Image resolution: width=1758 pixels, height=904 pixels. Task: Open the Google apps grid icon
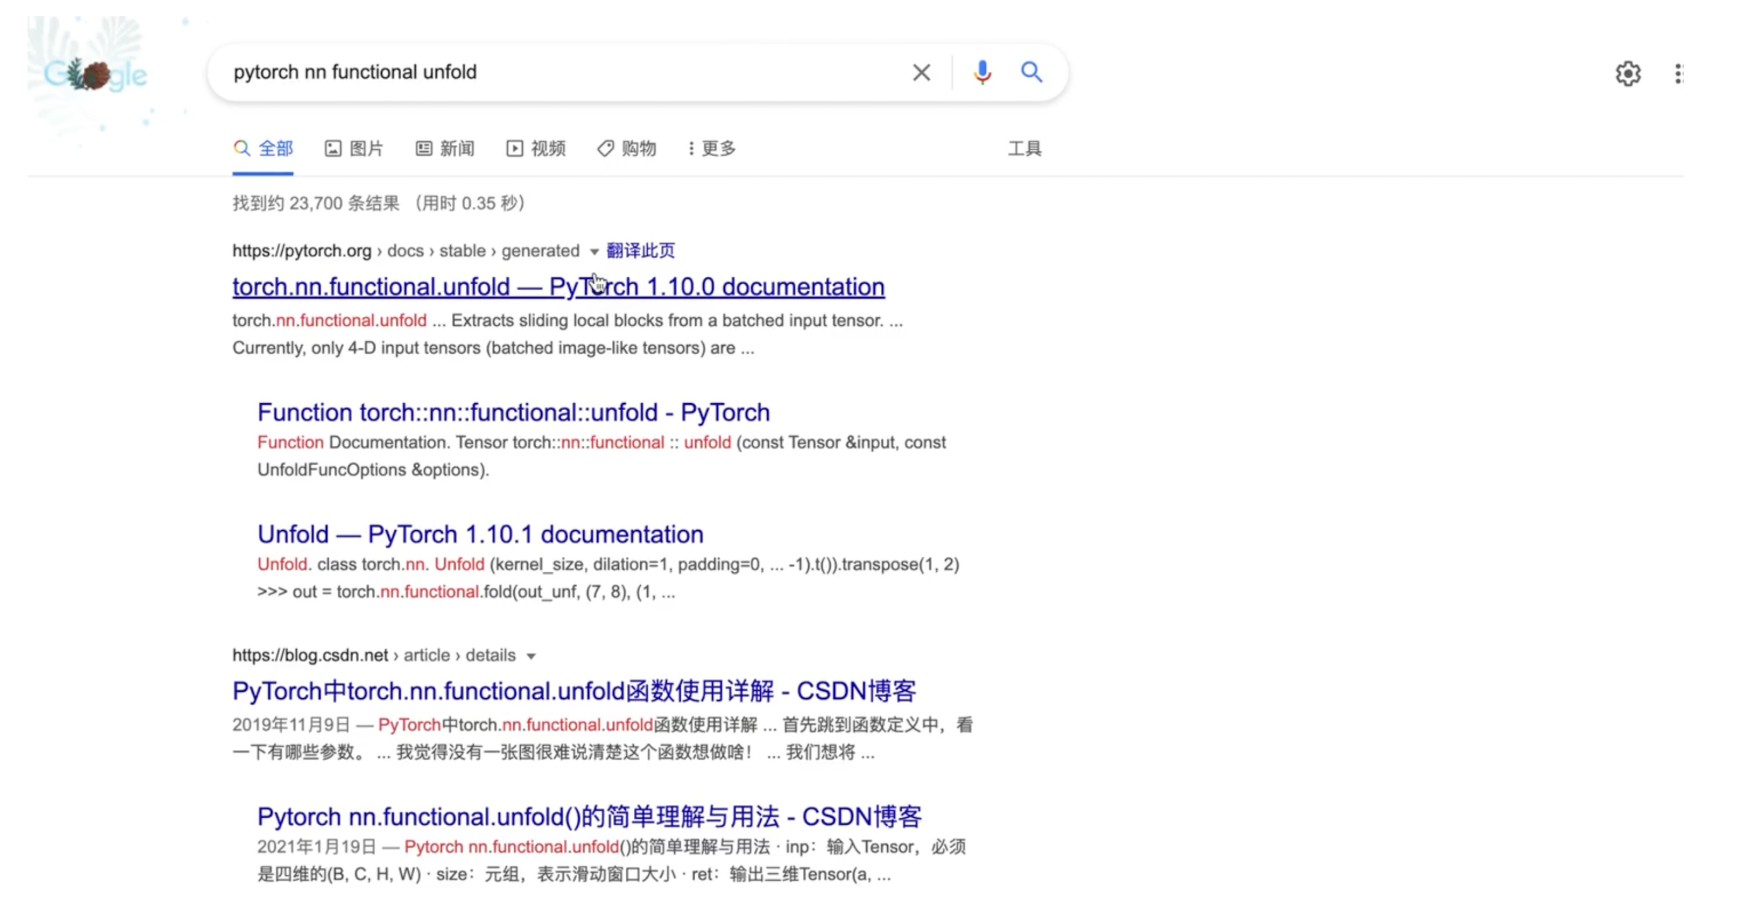click(1678, 74)
